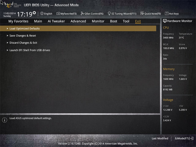Click Last Modified button
The image size is (196, 147).
click(160, 138)
